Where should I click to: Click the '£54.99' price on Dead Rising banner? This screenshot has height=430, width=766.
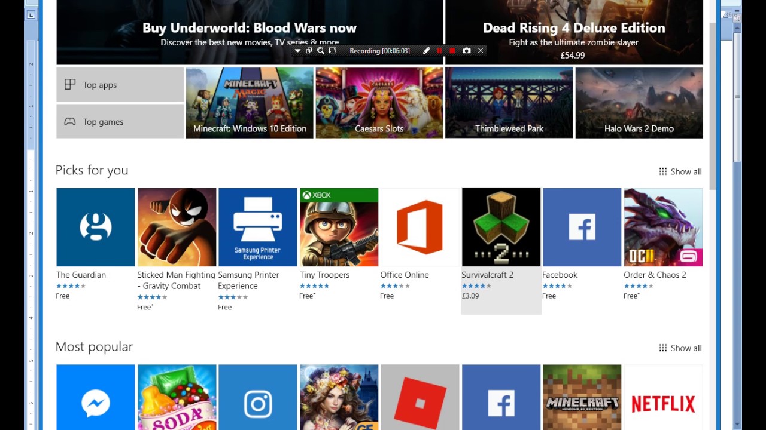pos(573,55)
